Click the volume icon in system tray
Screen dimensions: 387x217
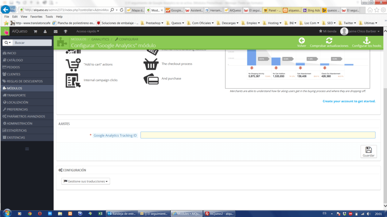(368, 214)
